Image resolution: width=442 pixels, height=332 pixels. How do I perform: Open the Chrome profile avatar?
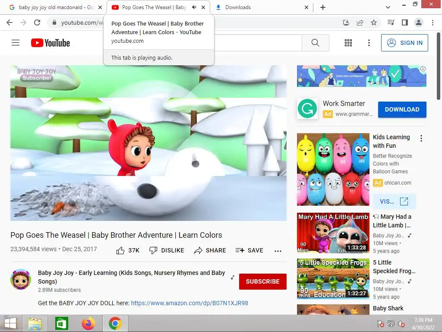(419, 22)
